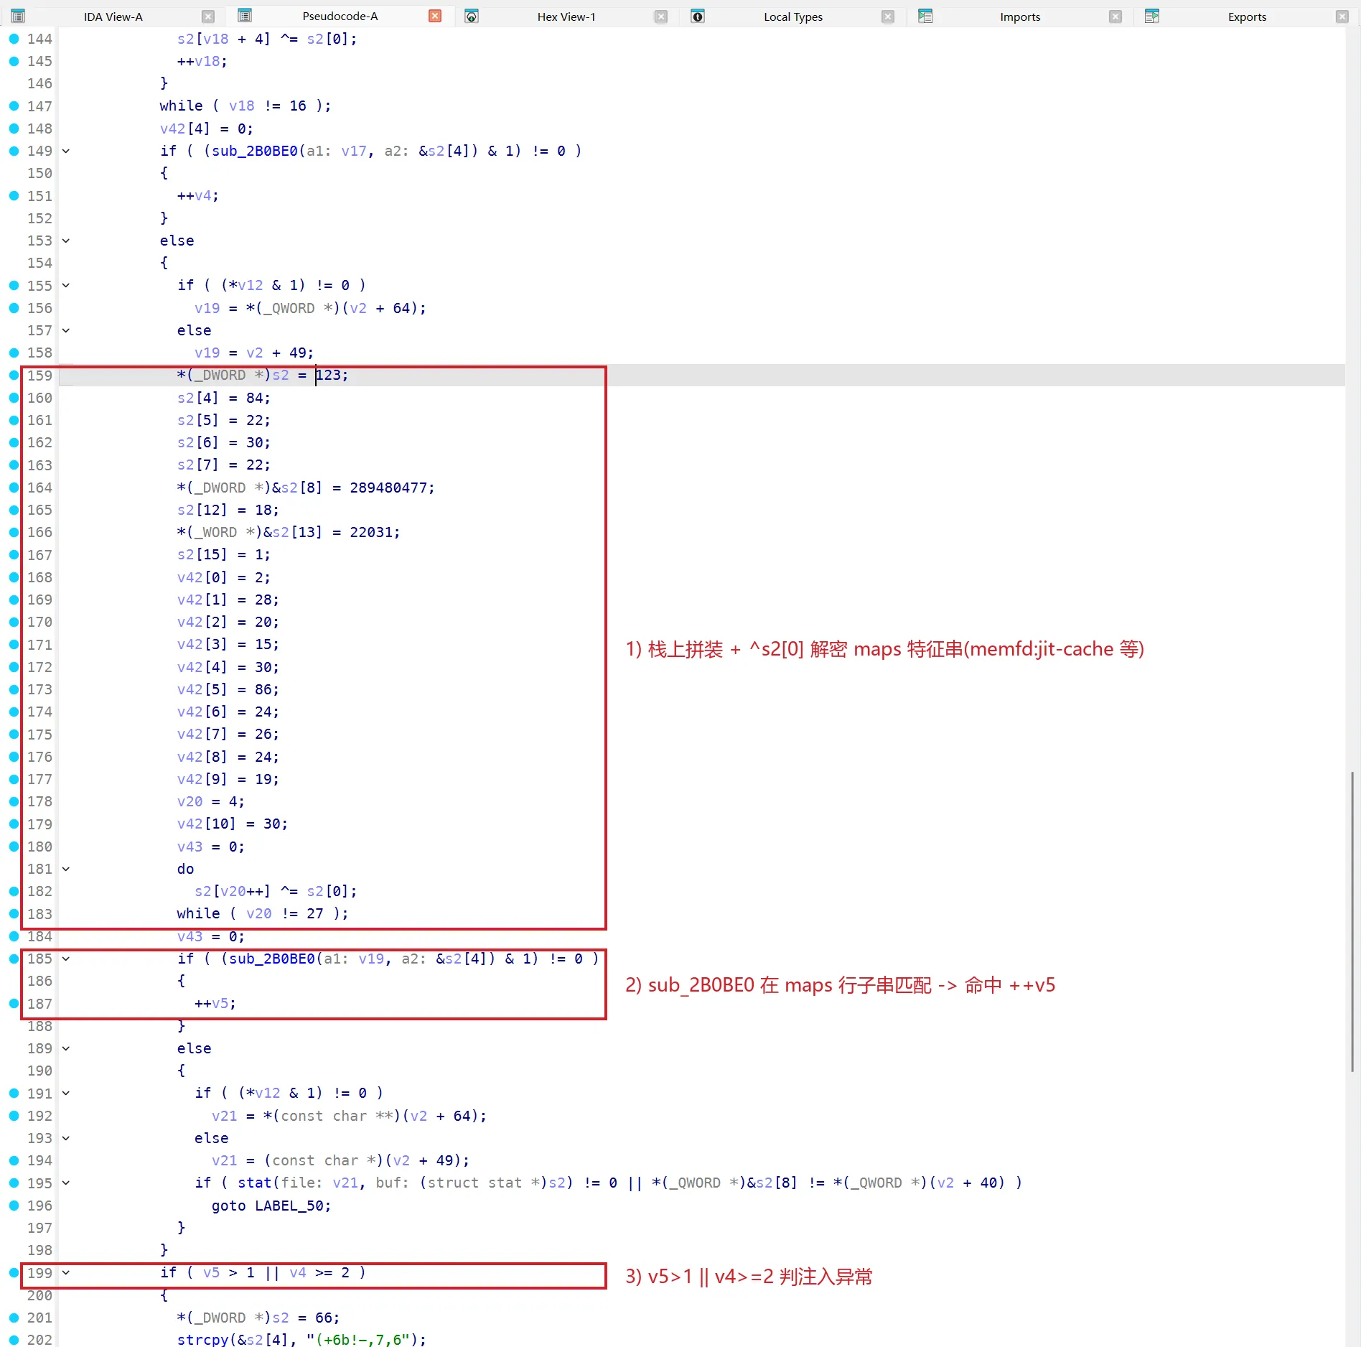This screenshot has width=1361, height=1347.
Task: Jump to LABEL_50 in goto statement
Action: coord(289,1206)
